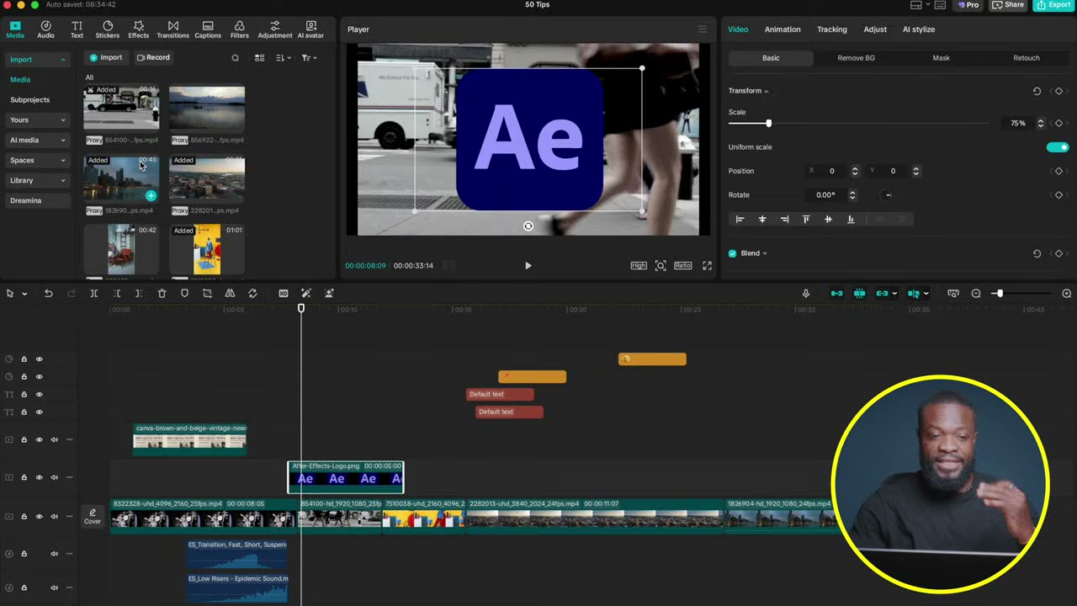1077x606 pixels.
Task: Mute the ES_Low Risers audio track
Action: tap(54, 587)
